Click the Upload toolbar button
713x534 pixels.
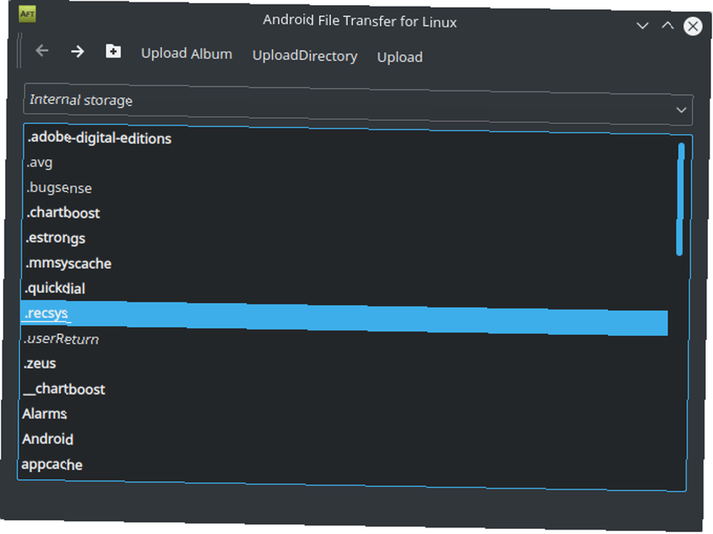(400, 57)
